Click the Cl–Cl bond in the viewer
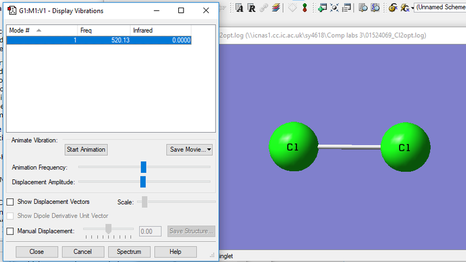 pyautogui.click(x=349, y=147)
